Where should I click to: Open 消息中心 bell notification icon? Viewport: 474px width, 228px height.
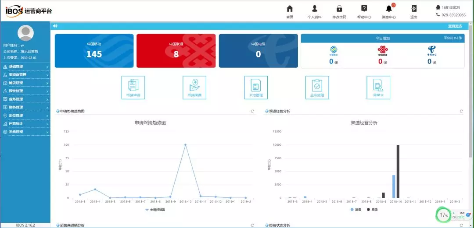coord(389,12)
